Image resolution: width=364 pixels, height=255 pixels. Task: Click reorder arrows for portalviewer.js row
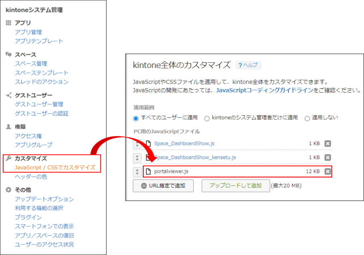(x=137, y=172)
